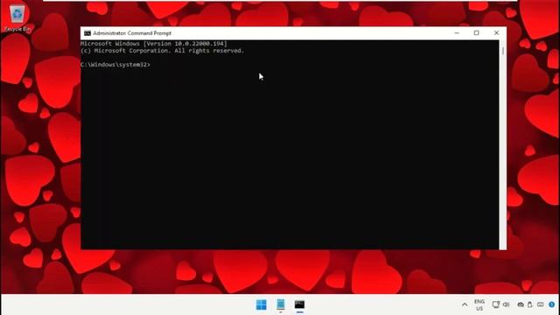The image size is (560, 315).
Task: Click the Microsoft Corporation copyright line
Action: [163, 51]
